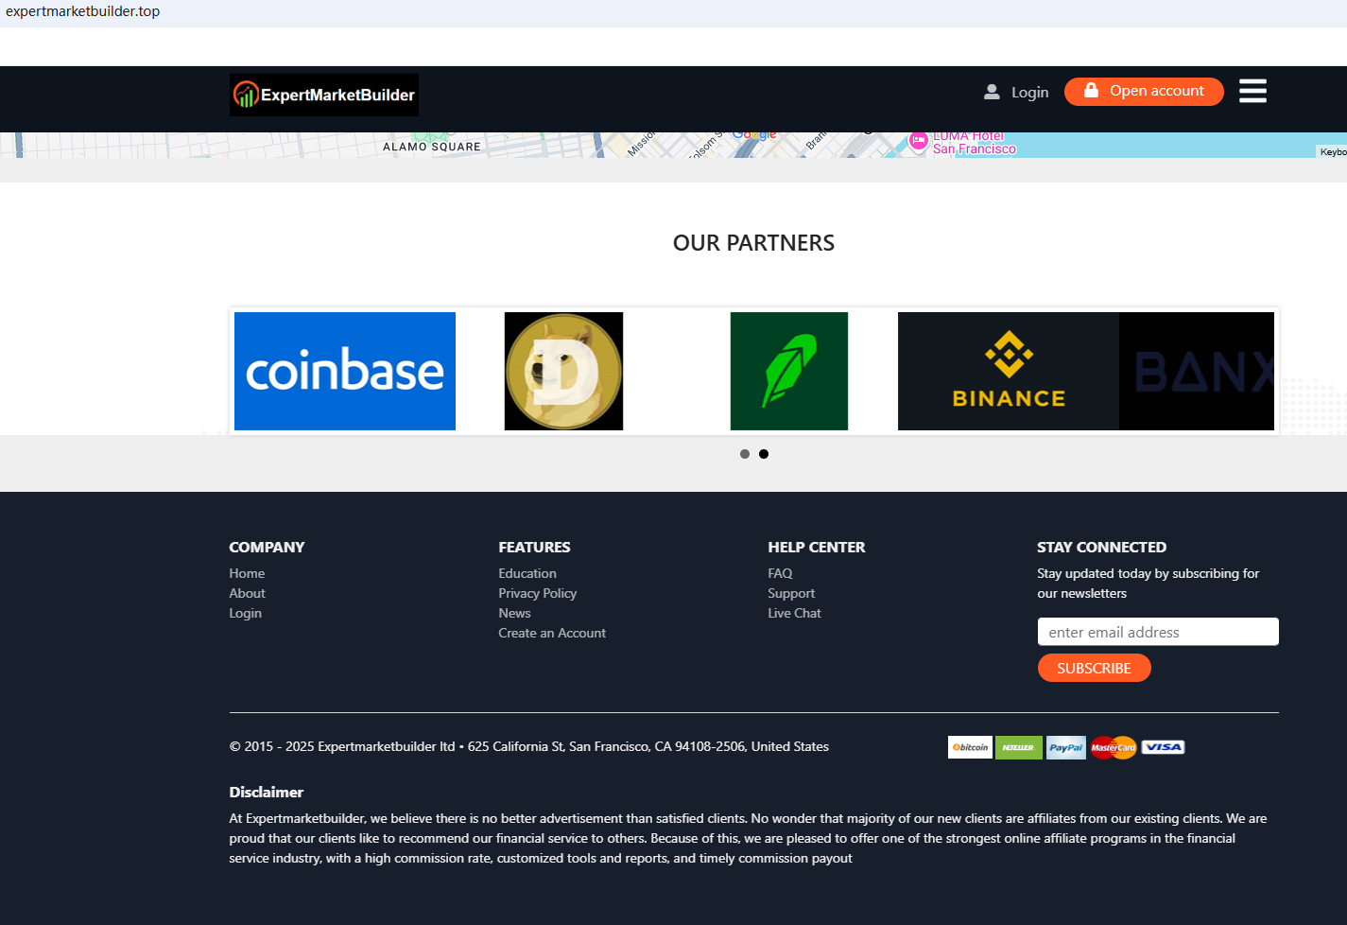Focus the newsletter email address field
The image size is (1347, 925).
coord(1158,632)
